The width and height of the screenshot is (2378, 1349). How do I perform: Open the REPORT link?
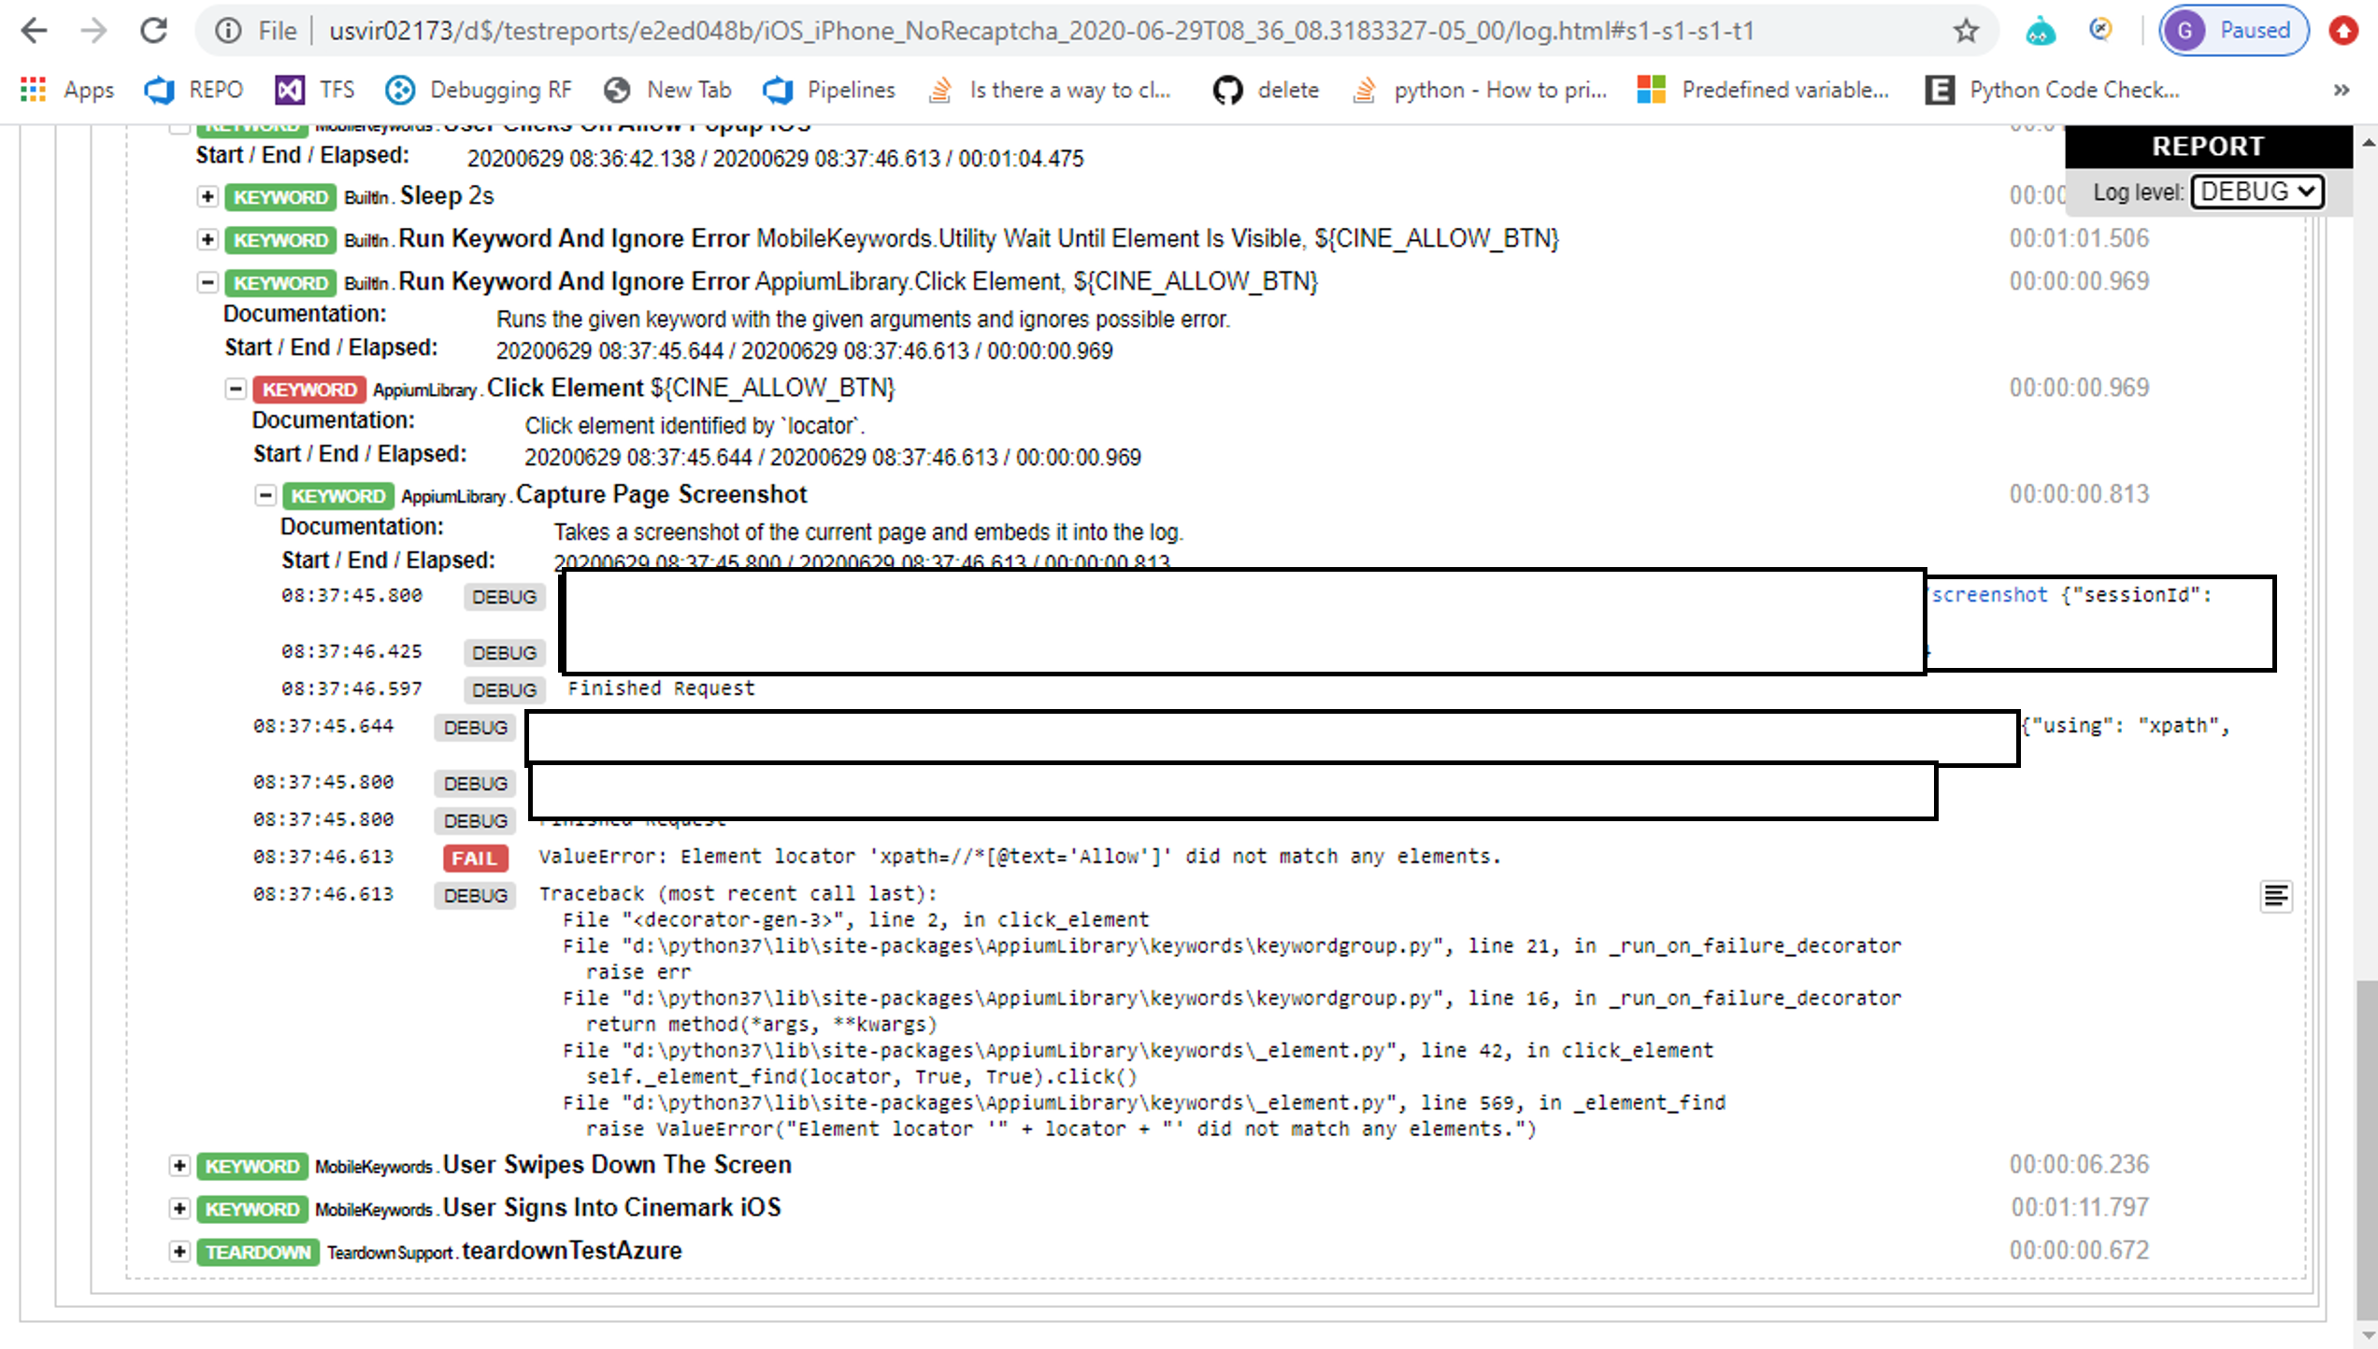pos(2209,146)
